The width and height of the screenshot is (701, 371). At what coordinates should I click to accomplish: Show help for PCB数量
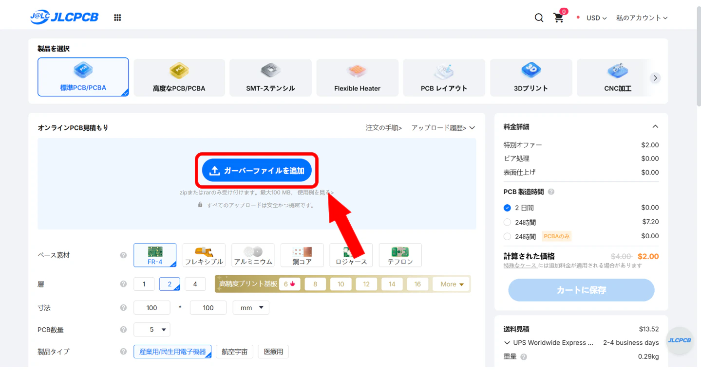pos(123,330)
